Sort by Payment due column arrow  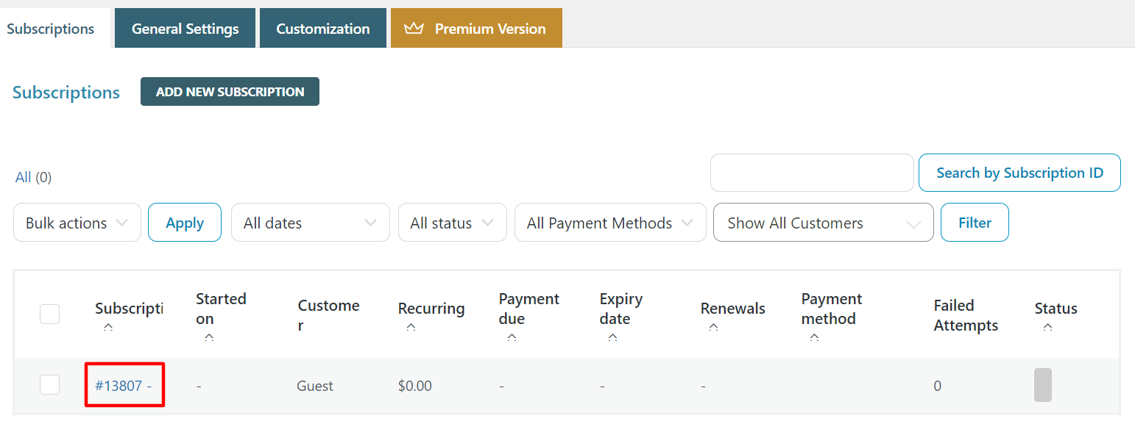pyautogui.click(x=512, y=337)
